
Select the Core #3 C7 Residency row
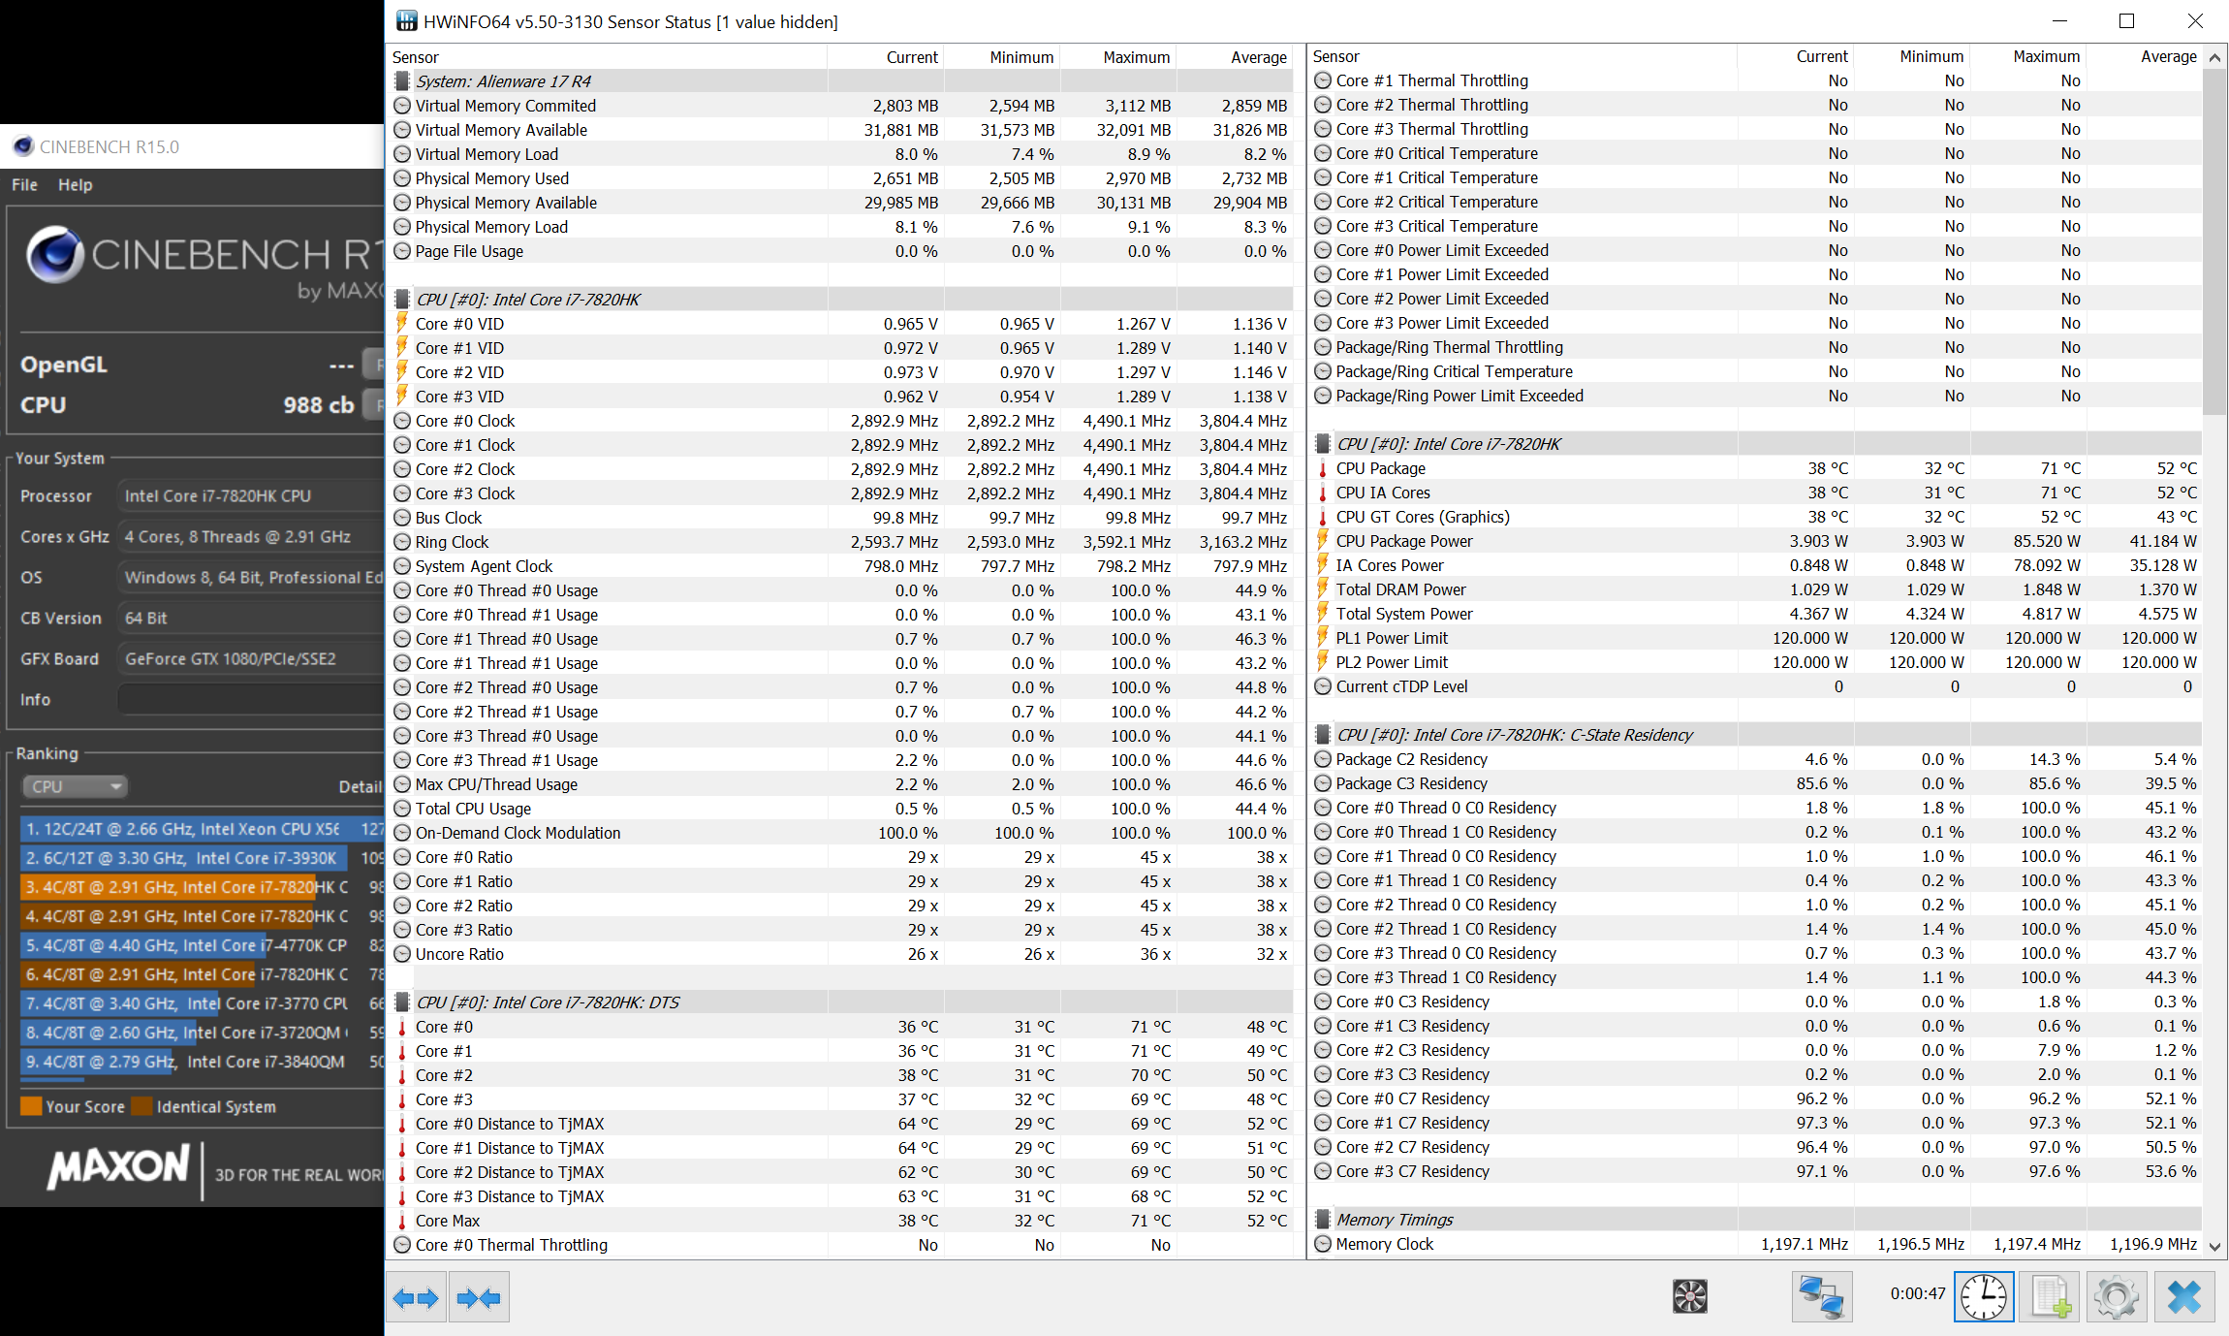coord(1756,1171)
